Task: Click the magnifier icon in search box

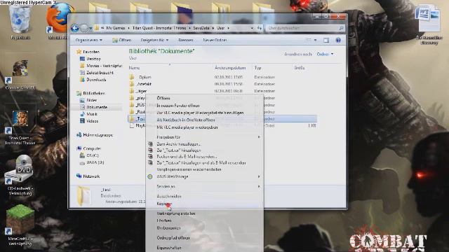Action: pyautogui.click(x=341, y=28)
